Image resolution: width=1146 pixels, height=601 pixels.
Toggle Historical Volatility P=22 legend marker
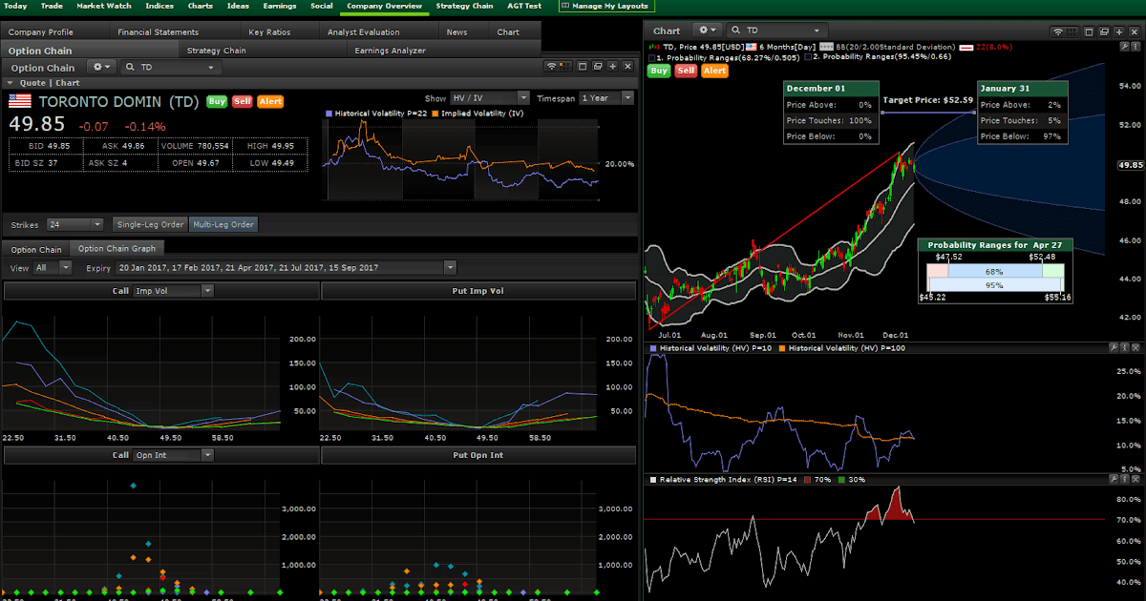point(329,114)
